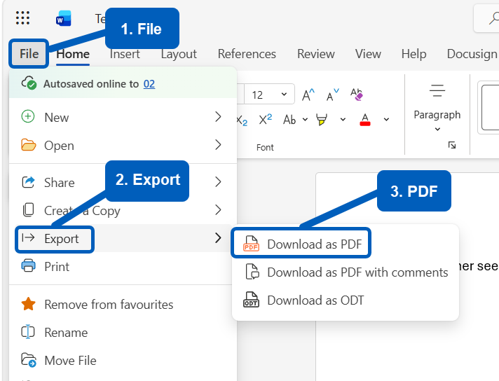The image size is (499, 381).
Task: Expand the Paragraph group dropdown
Action: coord(437,129)
